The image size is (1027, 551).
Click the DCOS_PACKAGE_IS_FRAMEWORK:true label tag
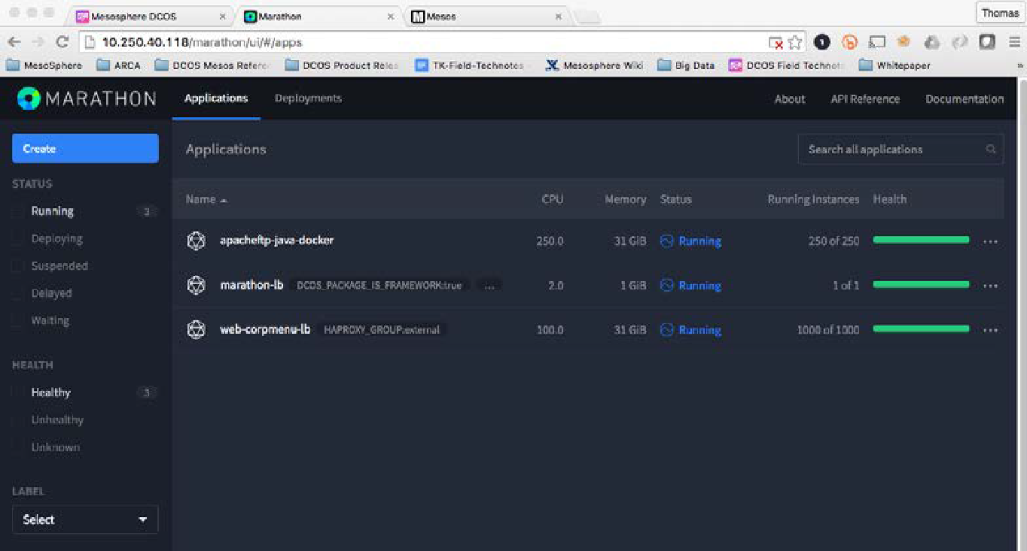[x=379, y=286]
